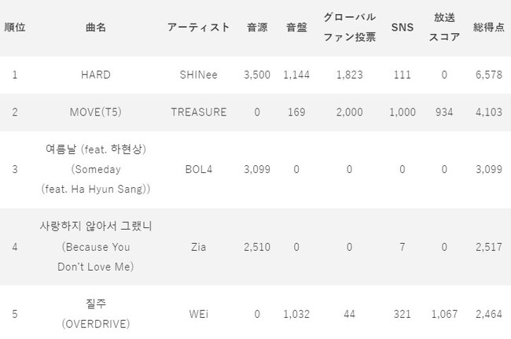
Task: Select the artist name SHINee
Action: (x=198, y=75)
